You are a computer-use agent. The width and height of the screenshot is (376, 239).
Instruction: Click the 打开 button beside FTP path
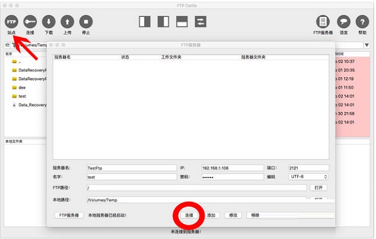click(x=318, y=188)
